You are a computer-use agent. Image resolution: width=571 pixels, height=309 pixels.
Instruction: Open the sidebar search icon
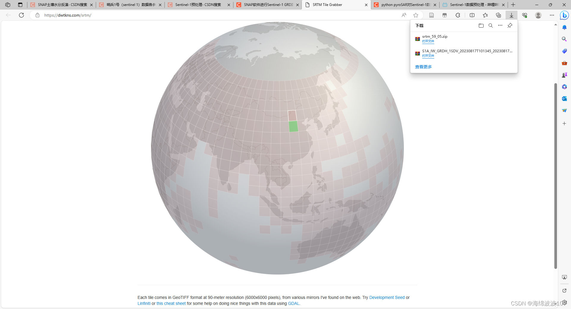[x=564, y=39]
